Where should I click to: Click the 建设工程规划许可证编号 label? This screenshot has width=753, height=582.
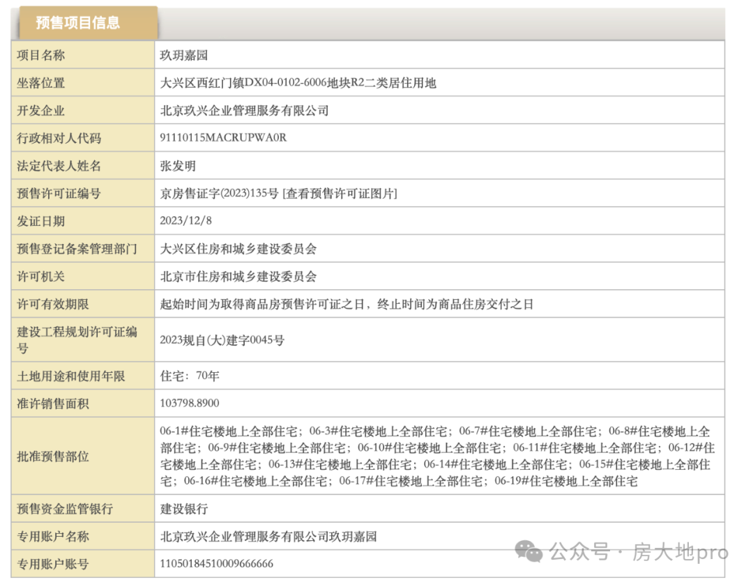[x=77, y=340]
